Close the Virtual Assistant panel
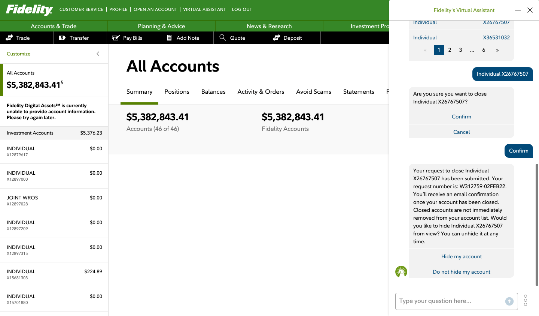539x316 pixels. point(530,10)
